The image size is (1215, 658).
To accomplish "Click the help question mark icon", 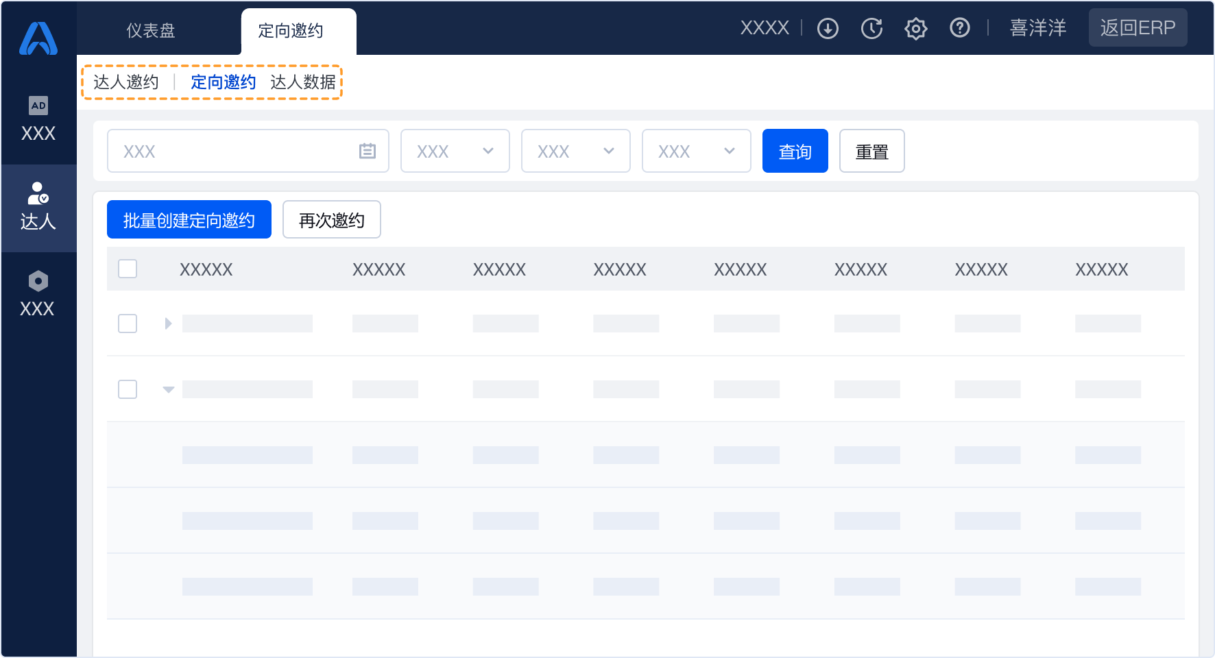I will [x=959, y=28].
